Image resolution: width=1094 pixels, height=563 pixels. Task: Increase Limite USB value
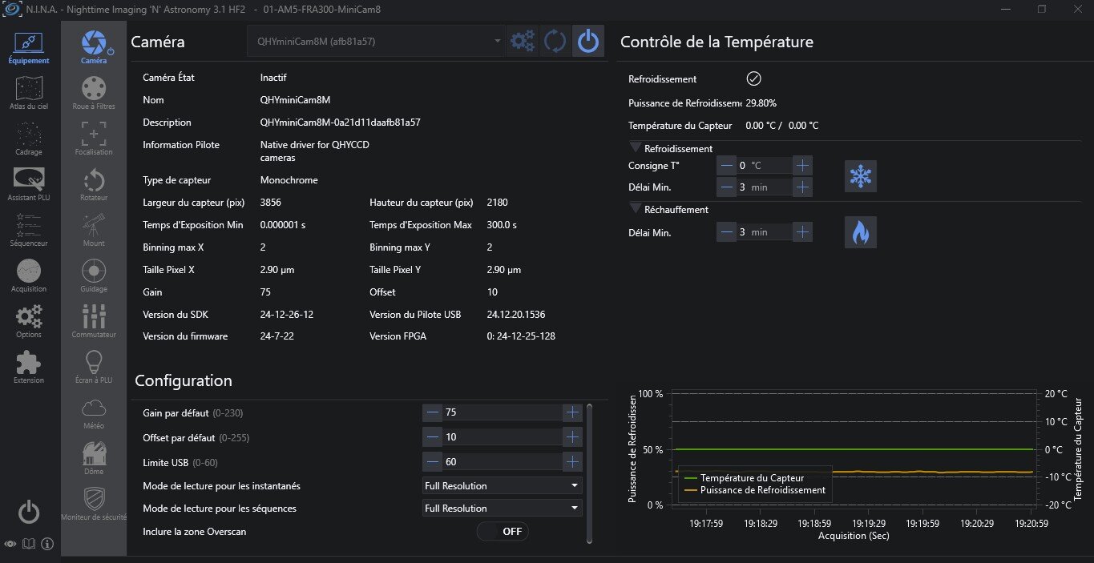[572, 461]
